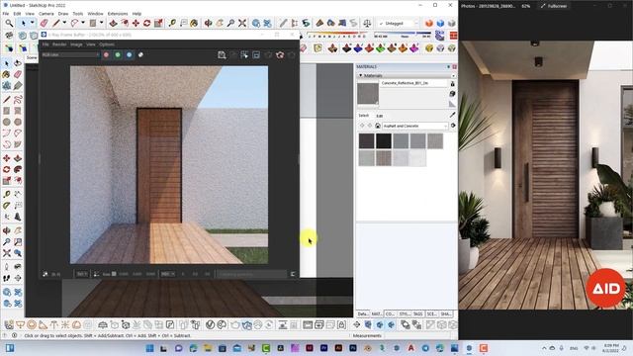Open the Arc tool dropdown arrow

[x=83, y=23]
